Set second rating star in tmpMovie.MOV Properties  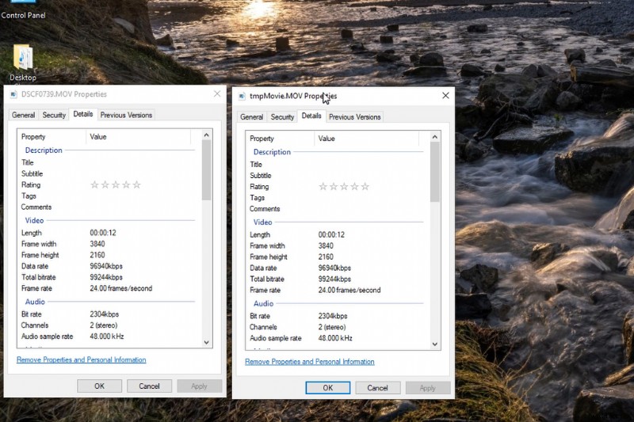333,187
